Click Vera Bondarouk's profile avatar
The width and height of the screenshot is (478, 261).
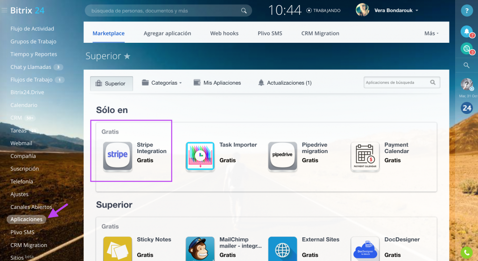(362, 10)
